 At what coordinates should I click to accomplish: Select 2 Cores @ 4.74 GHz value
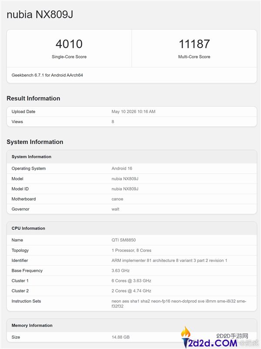(x=131, y=291)
